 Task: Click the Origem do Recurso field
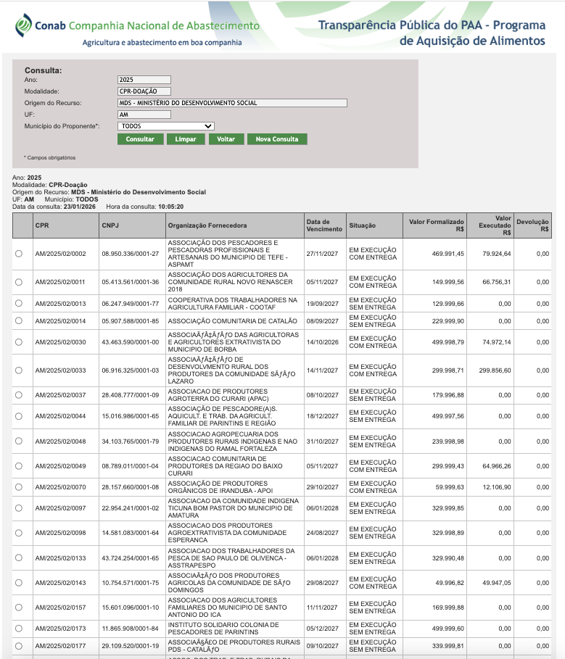[232, 103]
